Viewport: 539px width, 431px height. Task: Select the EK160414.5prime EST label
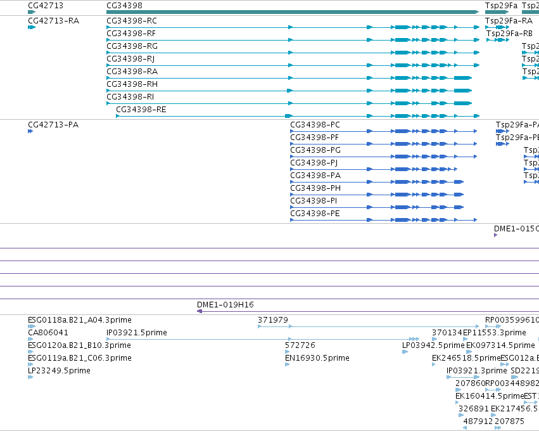(490, 396)
